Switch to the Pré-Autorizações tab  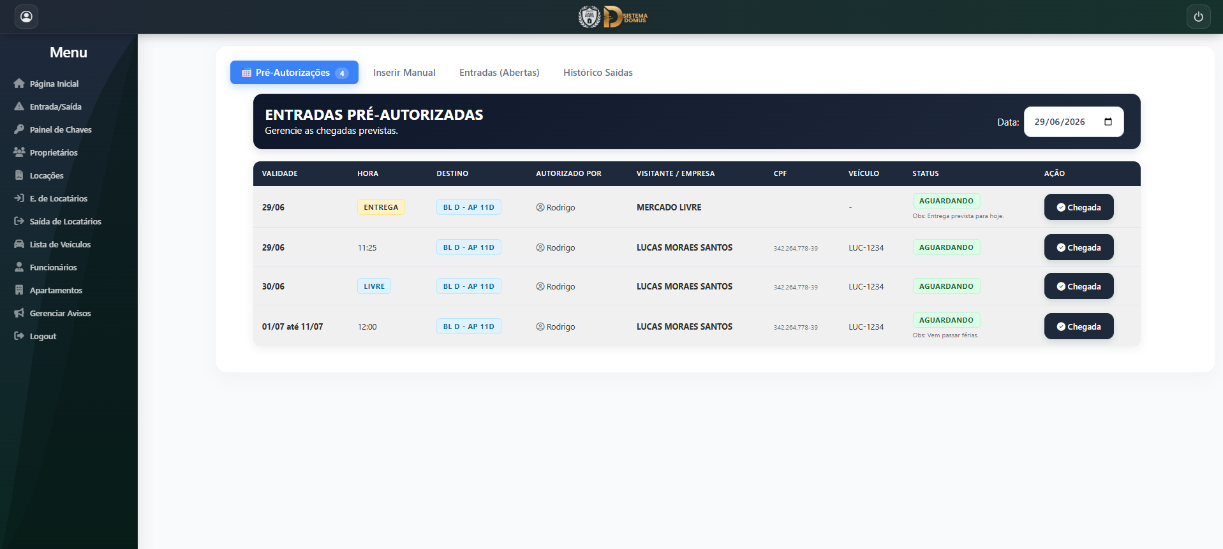tap(294, 73)
